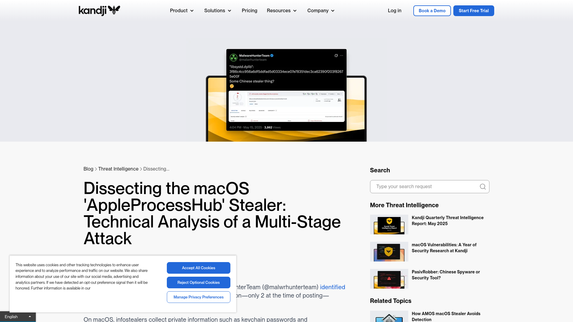Follow the 'identified' hyperlink in the article
Image resolution: width=573 pixels, height=322 pixels.
coord(332,287)
